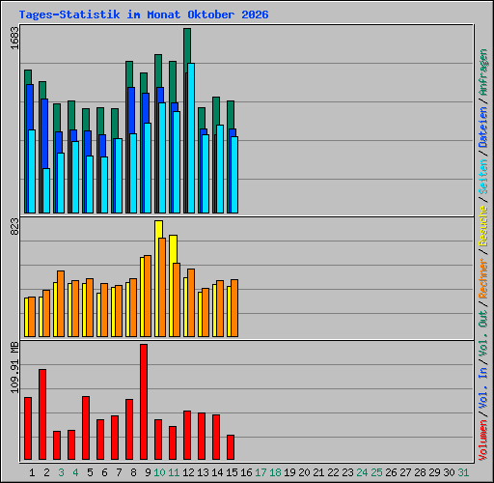Click the green day '18' label
This screenshot has width=494, height=483.
(x=276, y=472)
